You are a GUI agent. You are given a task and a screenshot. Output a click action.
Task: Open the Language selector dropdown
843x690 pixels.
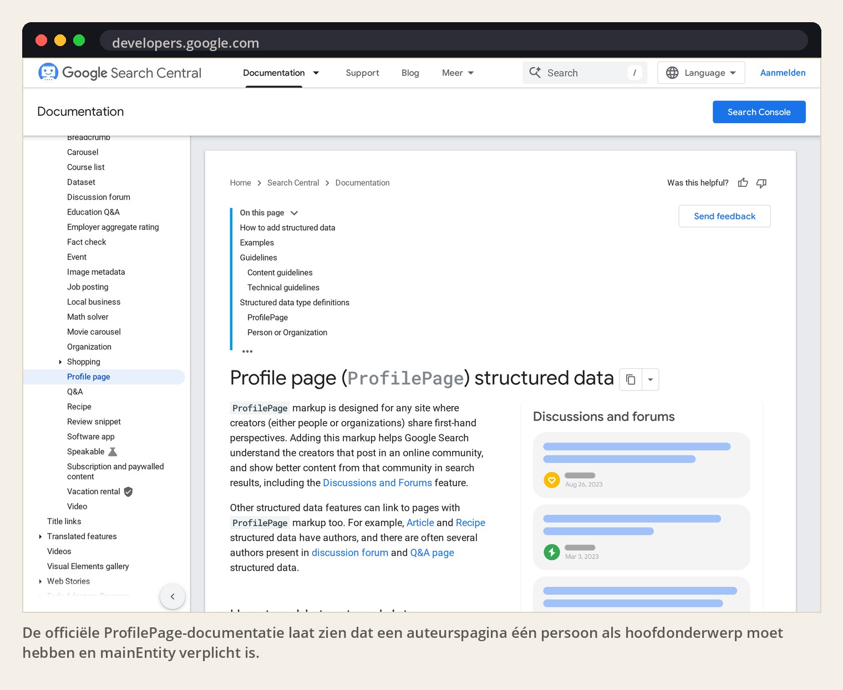point(701,73)
